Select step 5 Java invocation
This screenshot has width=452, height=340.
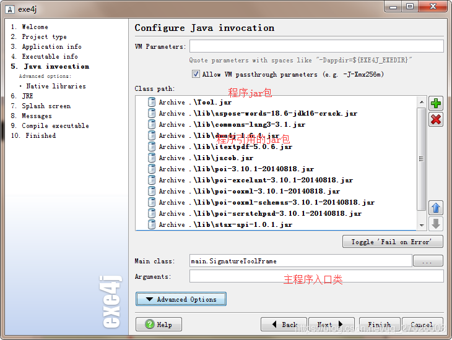coord(50,67)
